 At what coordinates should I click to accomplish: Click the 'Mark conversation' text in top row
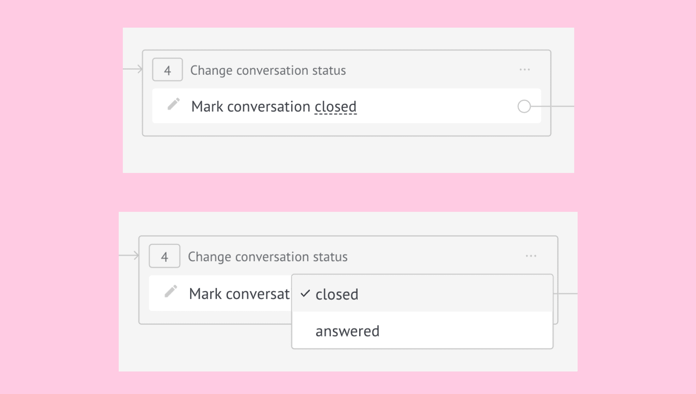[x=251, y=106]
